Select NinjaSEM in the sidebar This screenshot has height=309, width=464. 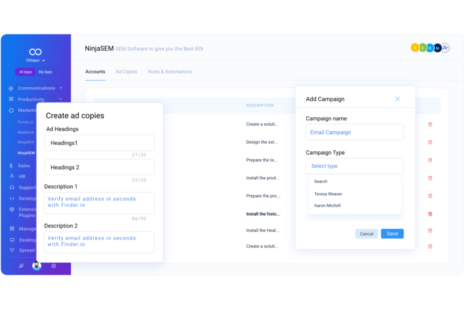click(26, 153)
